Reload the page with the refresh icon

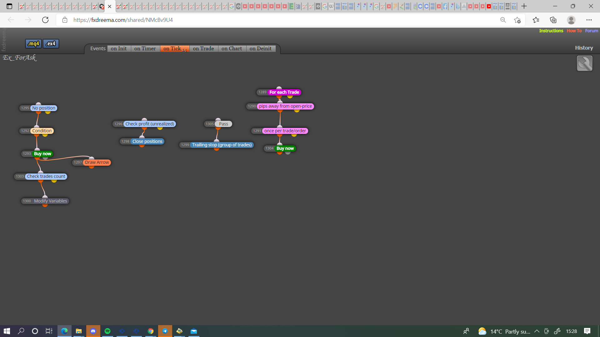coord(45,20)
